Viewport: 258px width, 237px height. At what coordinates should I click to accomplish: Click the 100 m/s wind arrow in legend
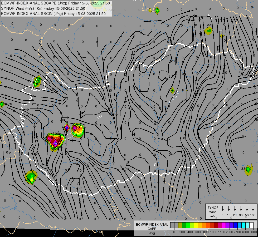click(x=253, y=208)
